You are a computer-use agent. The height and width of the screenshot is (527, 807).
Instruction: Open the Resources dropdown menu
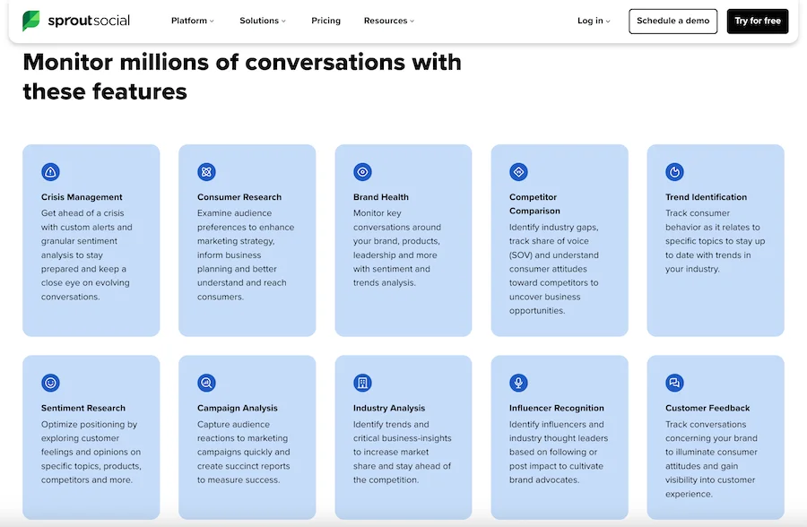[x=389, y=21]
